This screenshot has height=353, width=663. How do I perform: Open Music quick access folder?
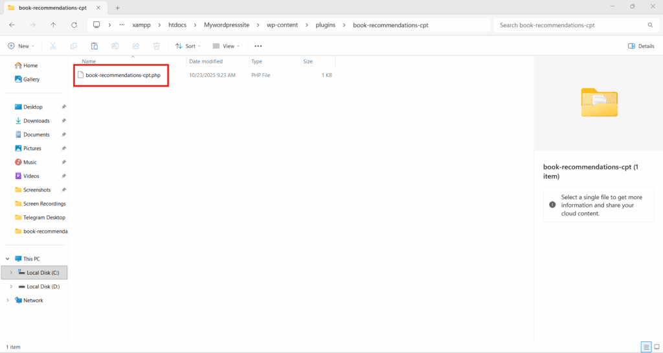(x=26, y=162)
